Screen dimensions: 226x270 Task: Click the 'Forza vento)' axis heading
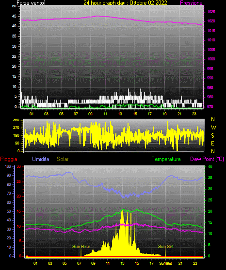[x=31, y=3]
